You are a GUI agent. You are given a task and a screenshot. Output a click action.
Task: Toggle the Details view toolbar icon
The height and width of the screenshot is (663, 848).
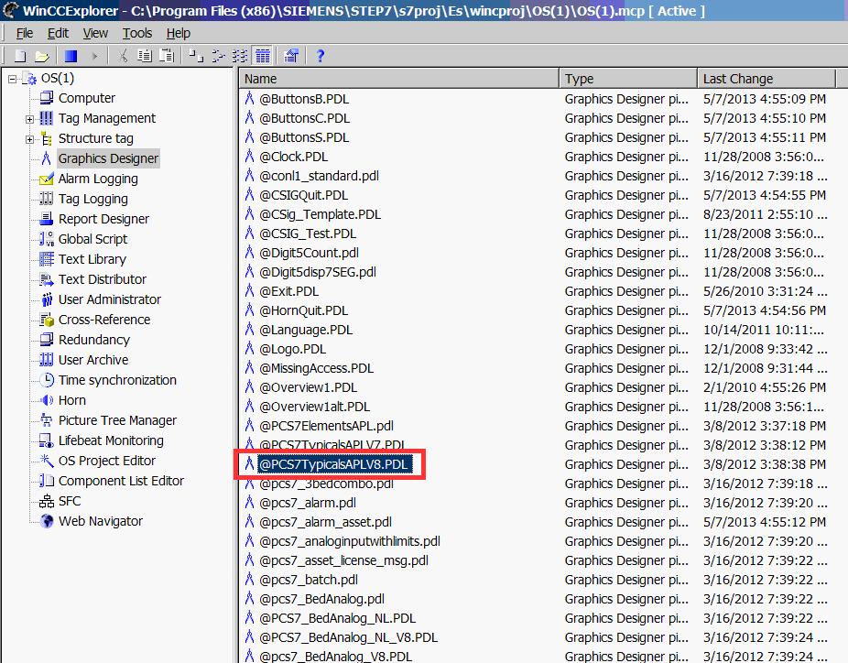(262, 56)
